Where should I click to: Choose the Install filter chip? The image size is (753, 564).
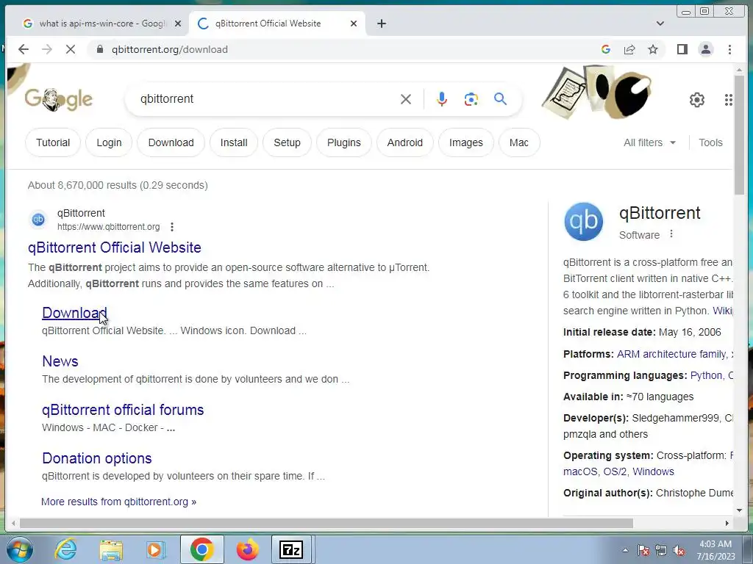[x=234, y=142]
